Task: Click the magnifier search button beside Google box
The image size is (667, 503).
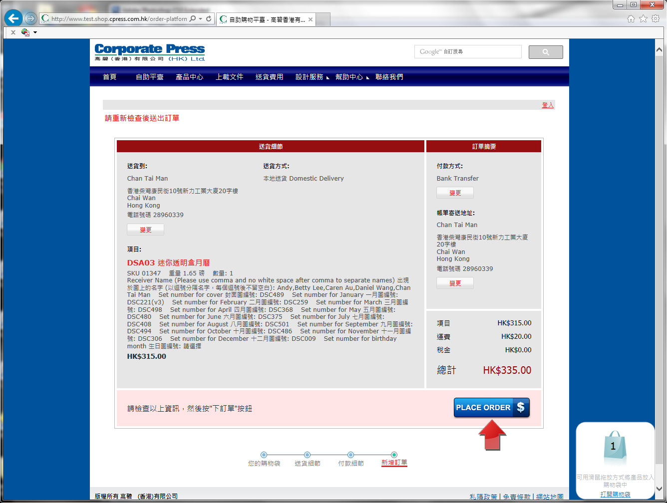Action: tap(545, 52)
